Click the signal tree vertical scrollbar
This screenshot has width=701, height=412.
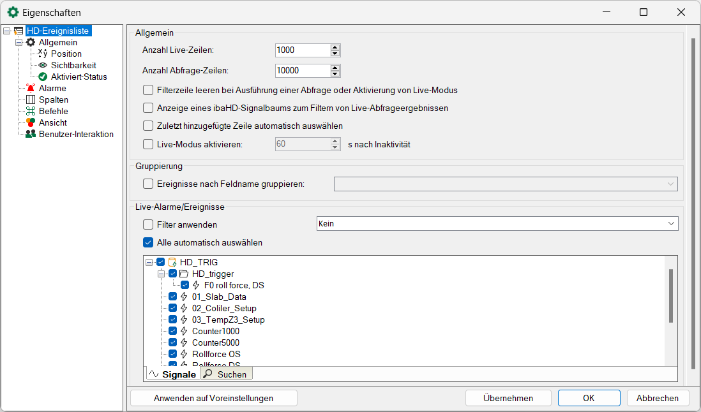(x=670, y=297)
